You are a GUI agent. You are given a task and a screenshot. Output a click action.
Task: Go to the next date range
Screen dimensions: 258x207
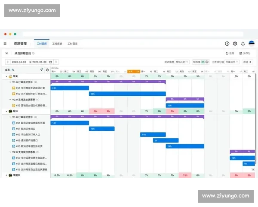[56, 62]
